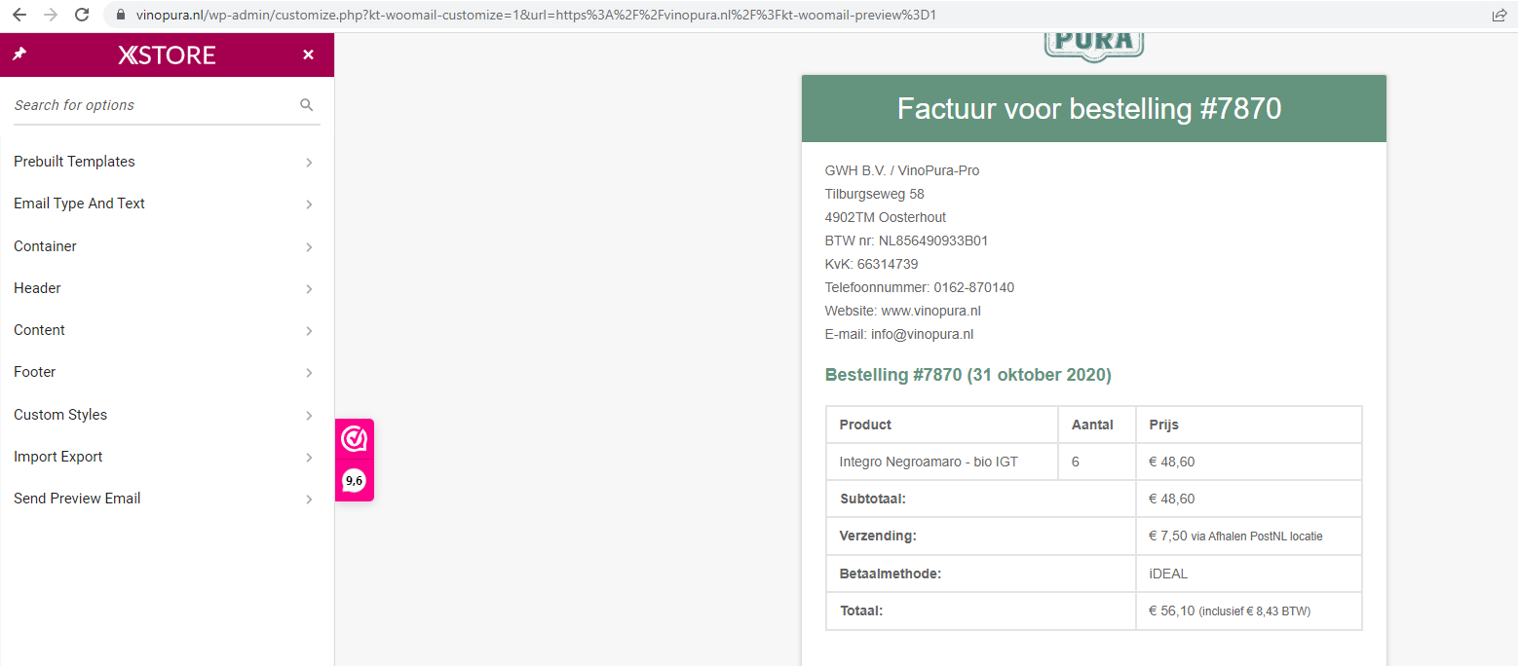
Task: Click the 4902TM Oosterhout line
Action: pos(886,217)
